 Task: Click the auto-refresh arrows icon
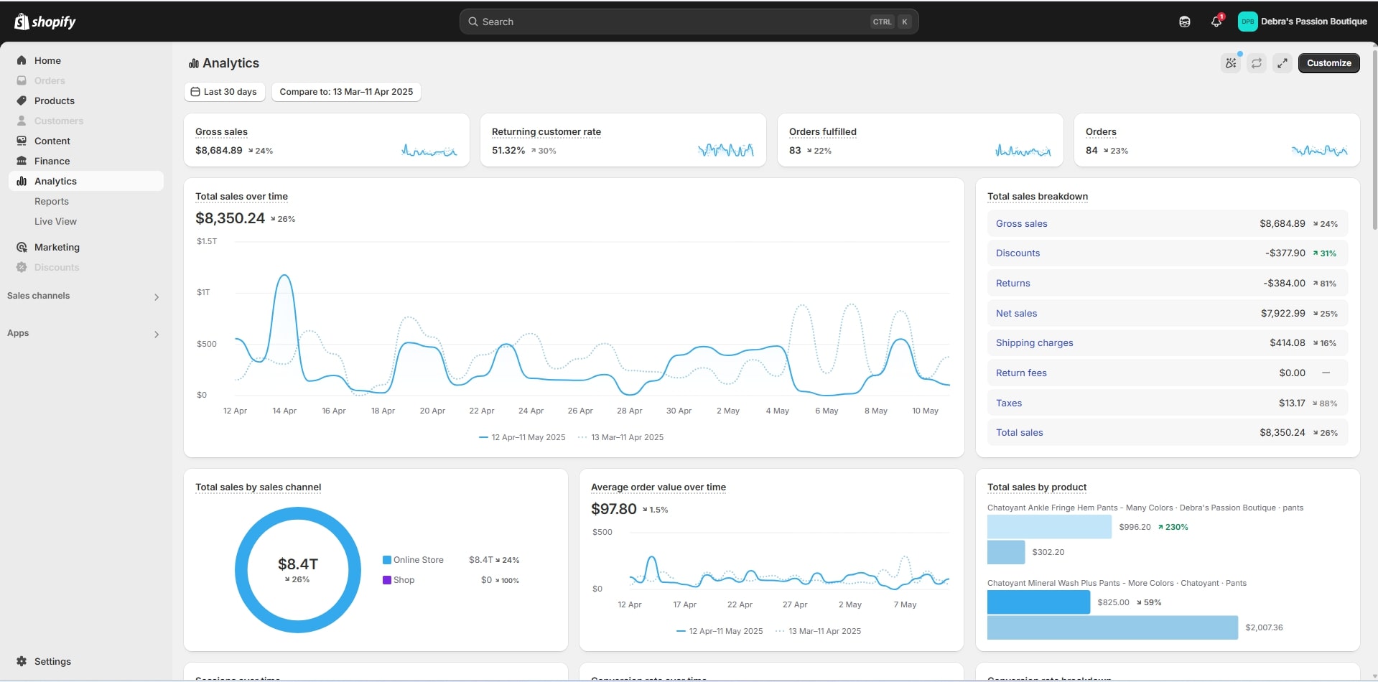(x=1257, y=63)
